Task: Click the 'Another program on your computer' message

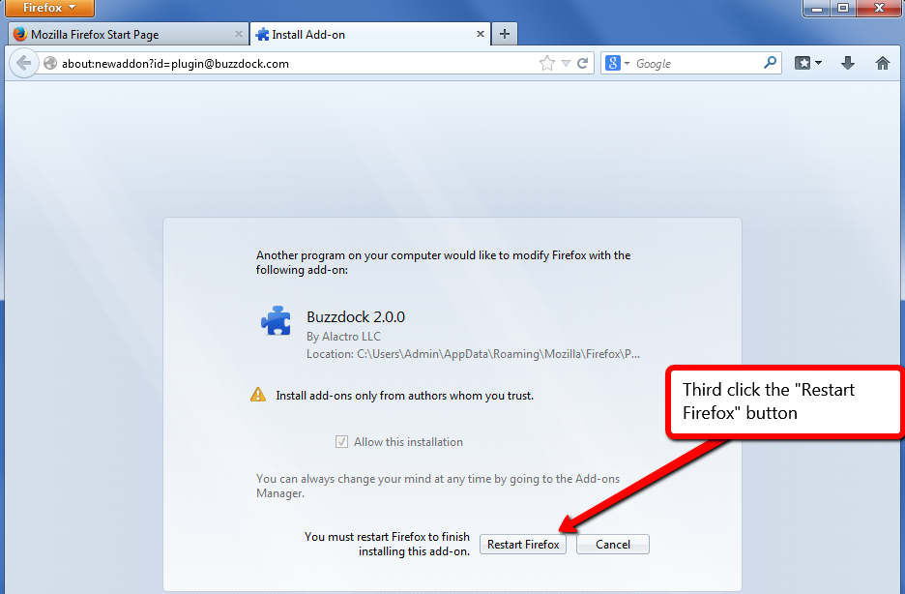Action: pos(443,262)
